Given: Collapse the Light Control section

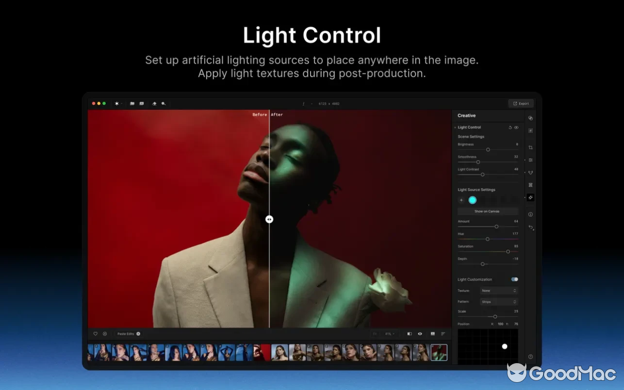Looking at the screenshot, I should [x=455, y=127].
